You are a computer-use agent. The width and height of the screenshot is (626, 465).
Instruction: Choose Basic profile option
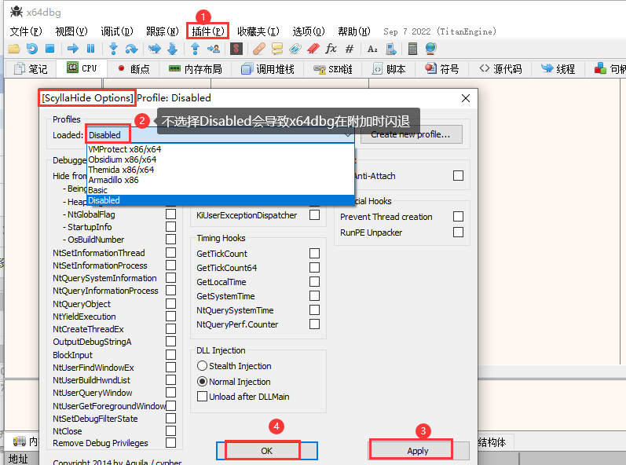pyautogui.click(x=221, y=190)
